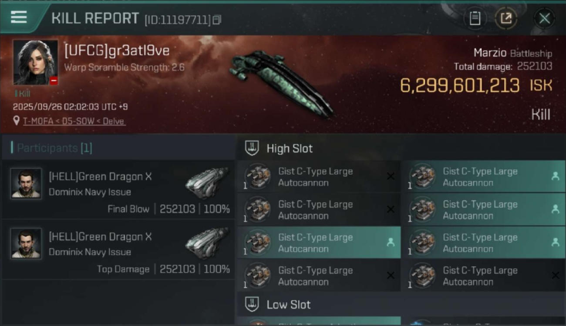Copy the kill report ID
The height and width of the screenshot is (326, 566).
[217, 20]
